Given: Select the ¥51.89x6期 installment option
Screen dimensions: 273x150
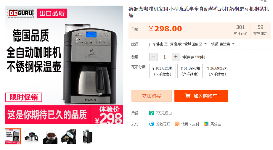Looking at the screenshot, I should [190, 71].
